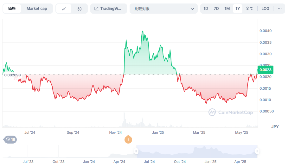Click the CoinMarketCap watermark logo
The image size is (288, 167).
click(x=230, y=112)
